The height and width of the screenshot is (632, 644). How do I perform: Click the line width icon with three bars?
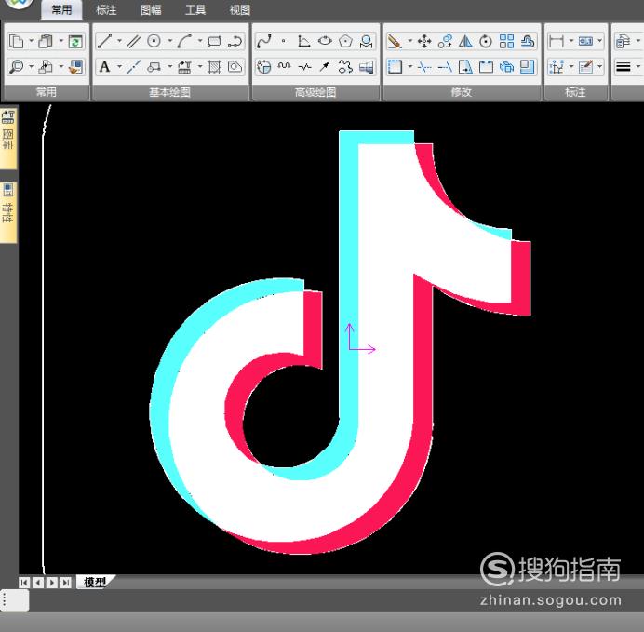(x=623, y=66)
